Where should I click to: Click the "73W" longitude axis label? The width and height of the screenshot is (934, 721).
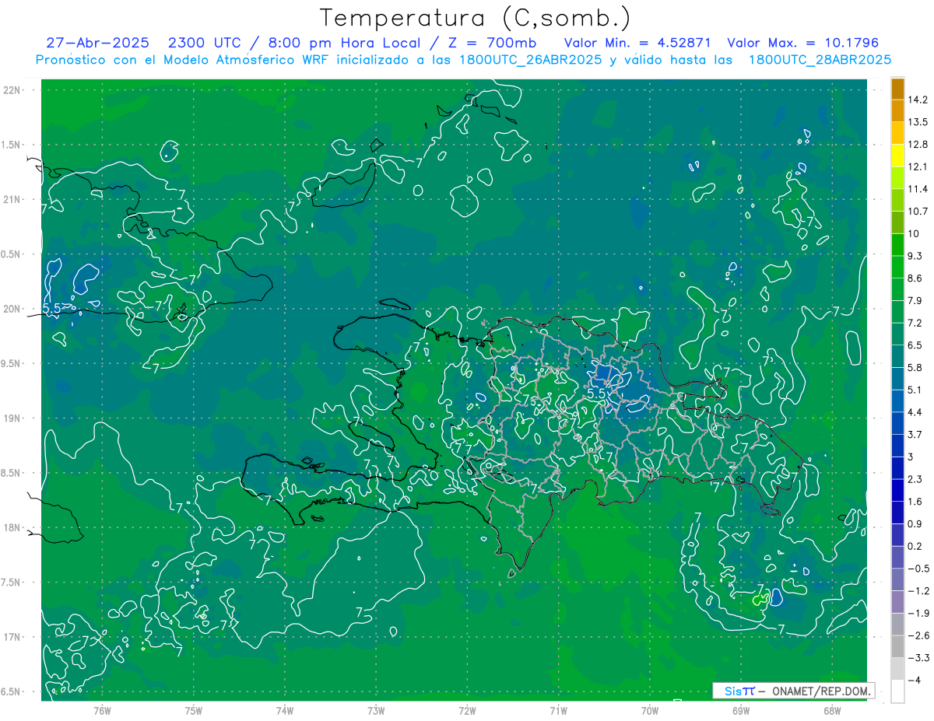pyautogui.click(x=376, y=710)
